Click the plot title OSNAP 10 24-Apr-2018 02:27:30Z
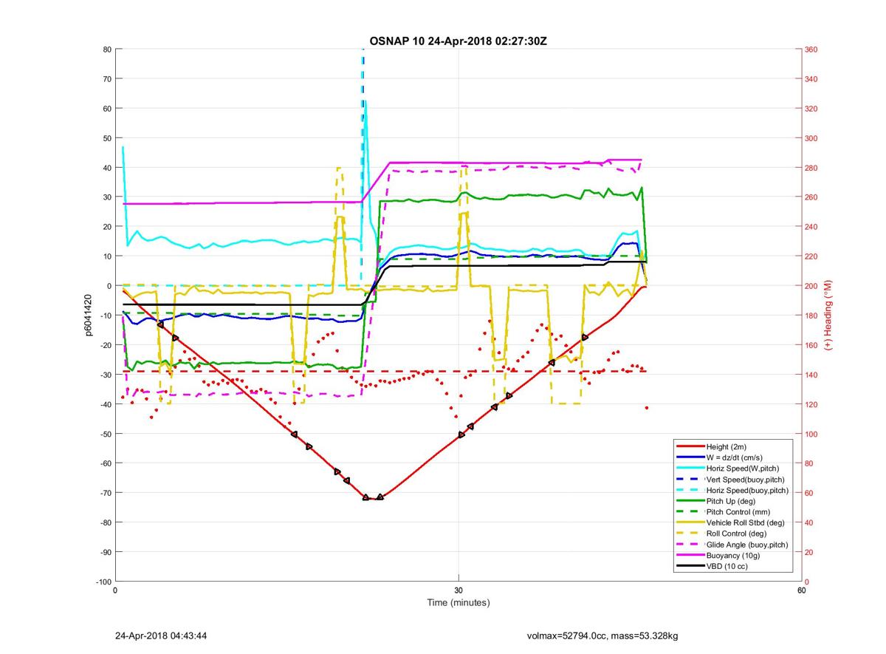 pos(459,40)
